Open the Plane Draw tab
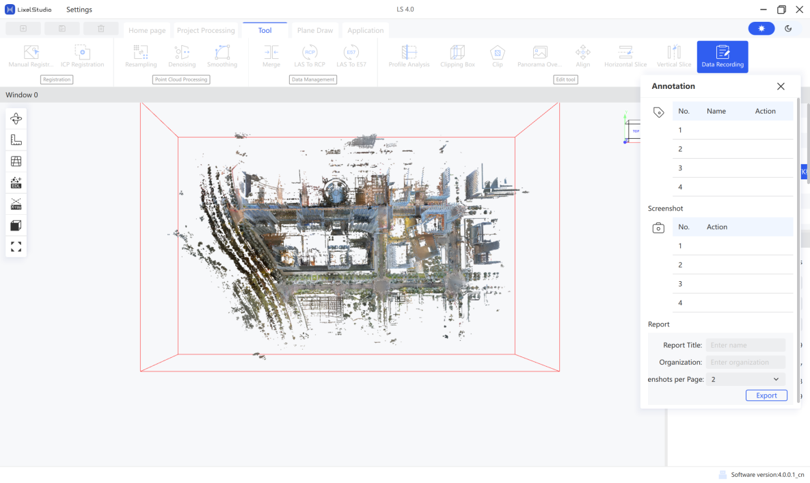The image size is (810, 483). [x=315, y=31]
